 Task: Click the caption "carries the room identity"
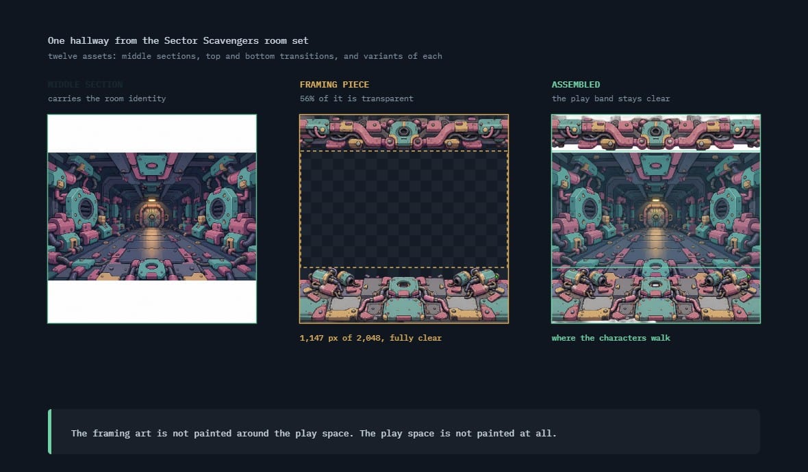(107, 99)
